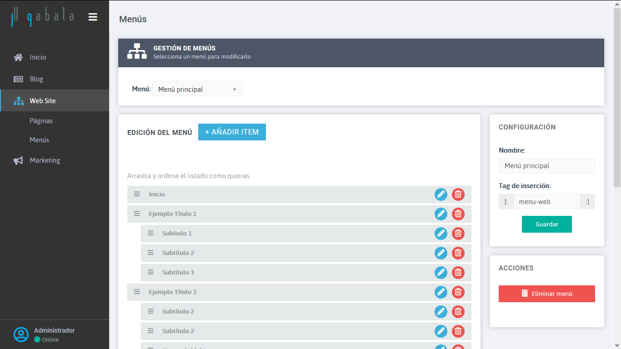Click the Eliminar menú button
Viewport: 621px width, 349px height.
tap(547, 294)
